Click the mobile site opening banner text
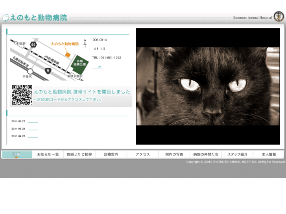The width and height of the screenshot is (286, 214). 82,91
